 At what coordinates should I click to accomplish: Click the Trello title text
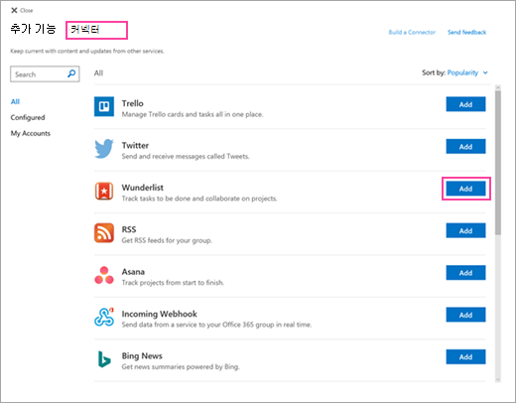tap(133, 103)
